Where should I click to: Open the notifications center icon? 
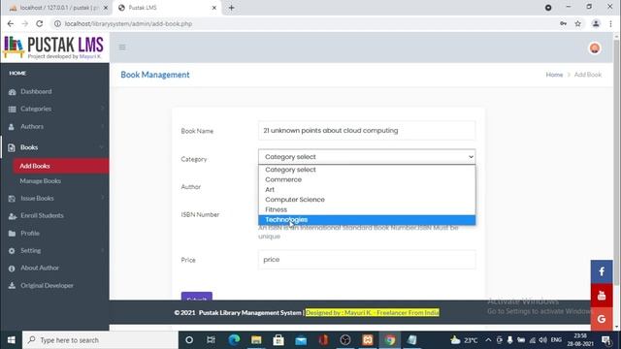[605, 340]
